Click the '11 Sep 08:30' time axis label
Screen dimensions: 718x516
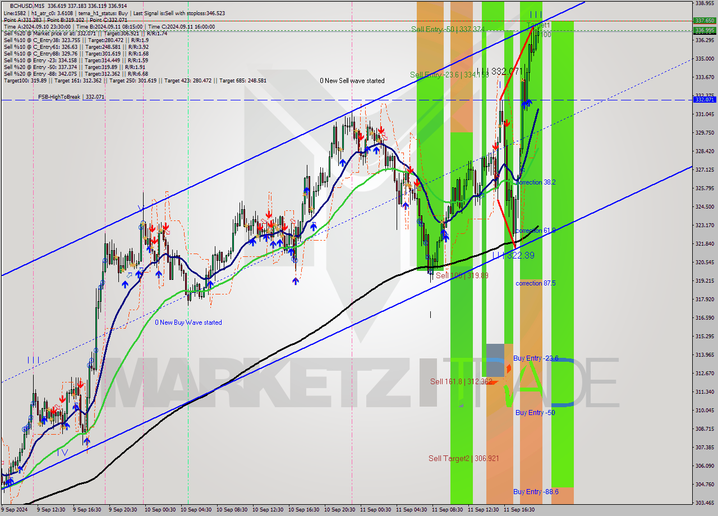point(447,510)
